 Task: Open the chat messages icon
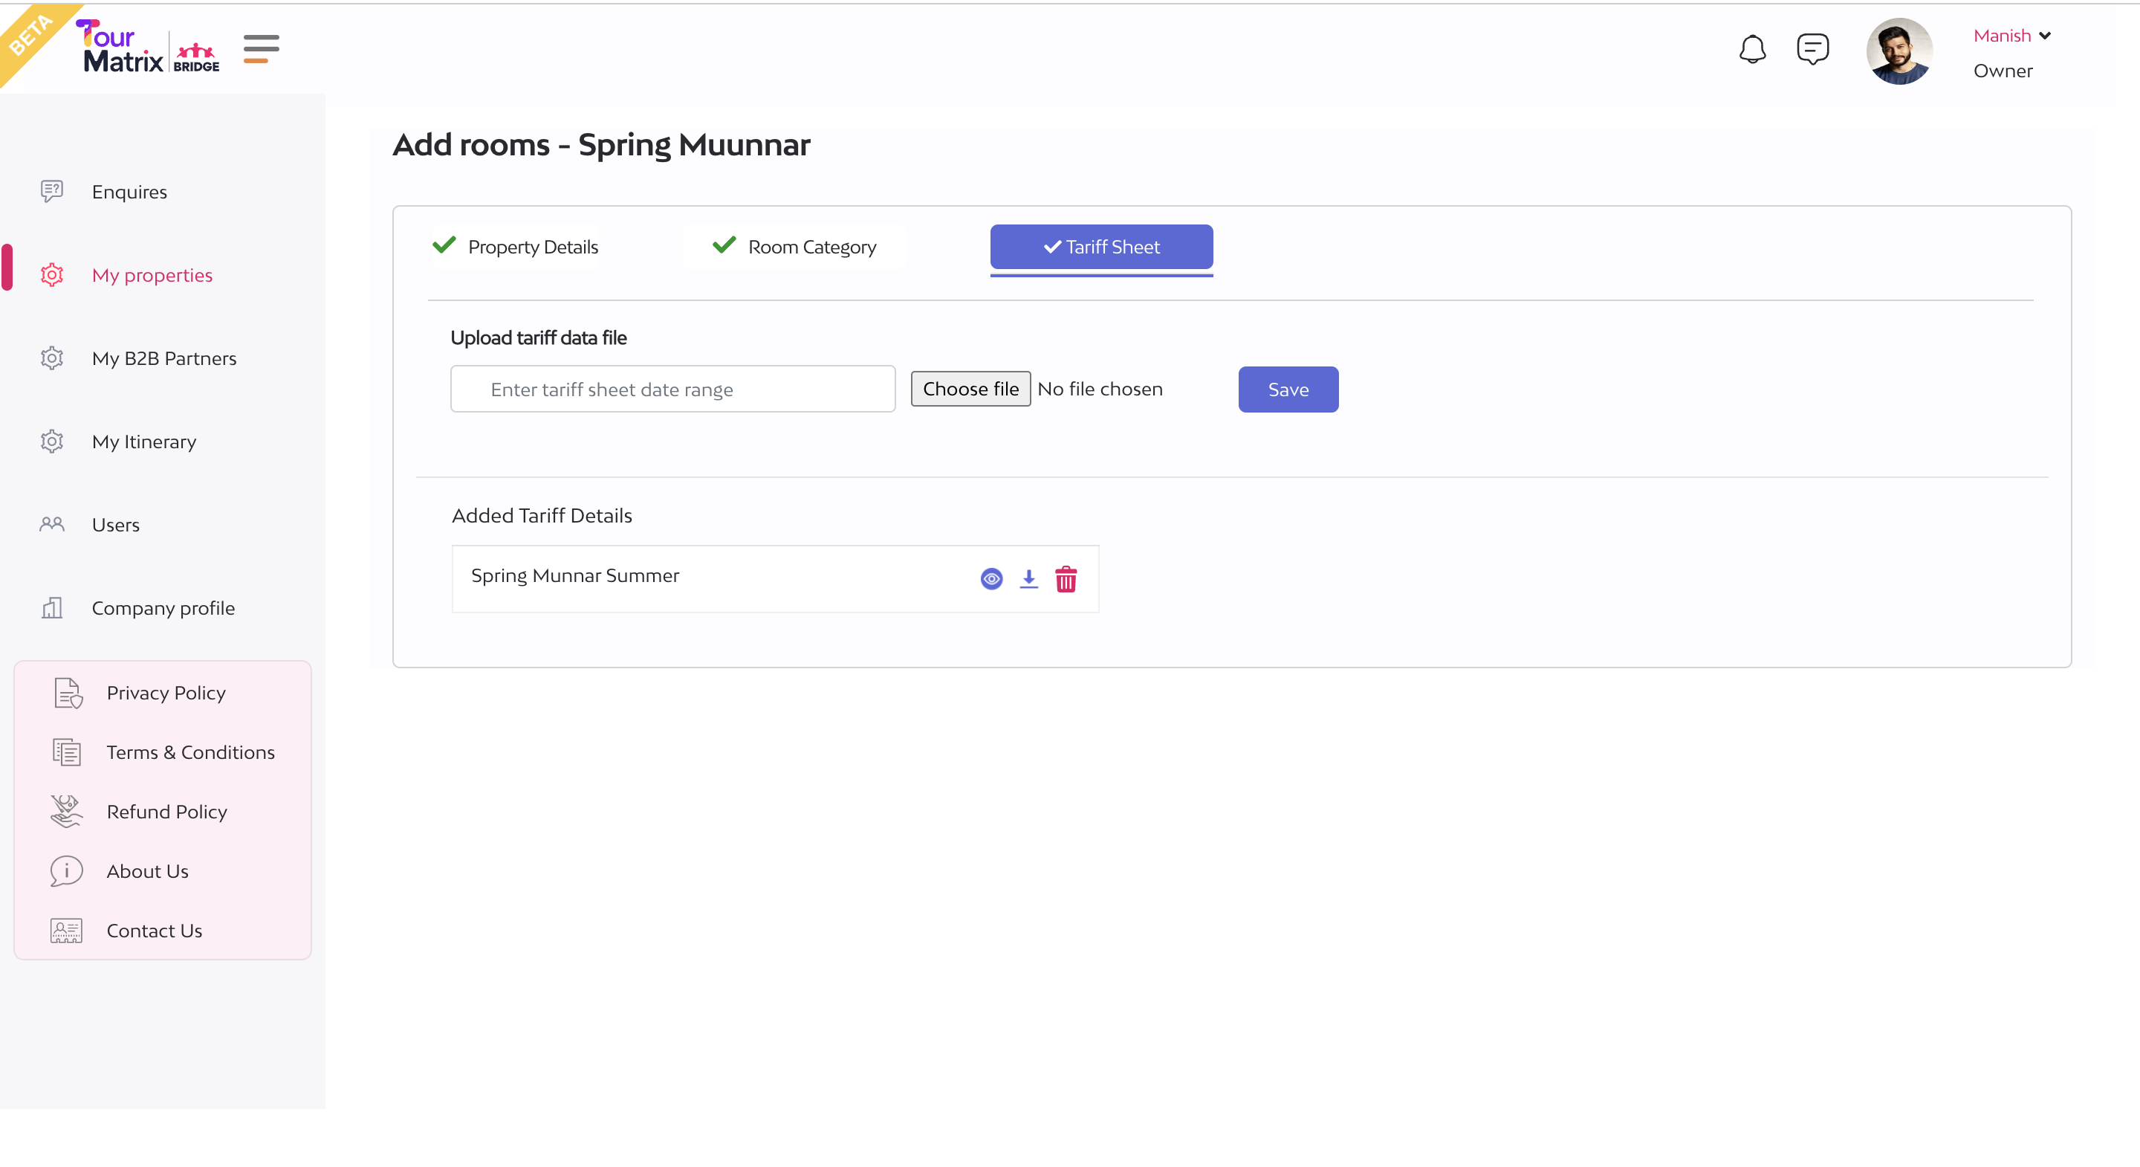tap(1812, 49)
